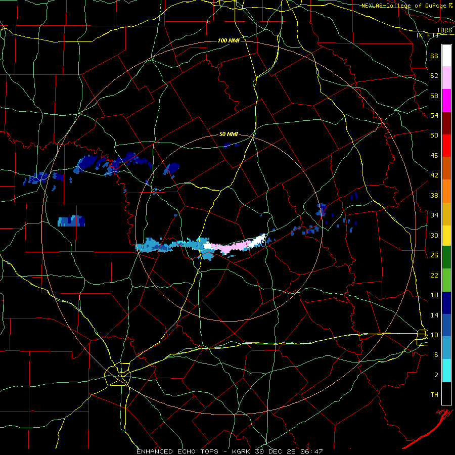Click the legend value '58'
455x455 pixels.
point(434,96)
